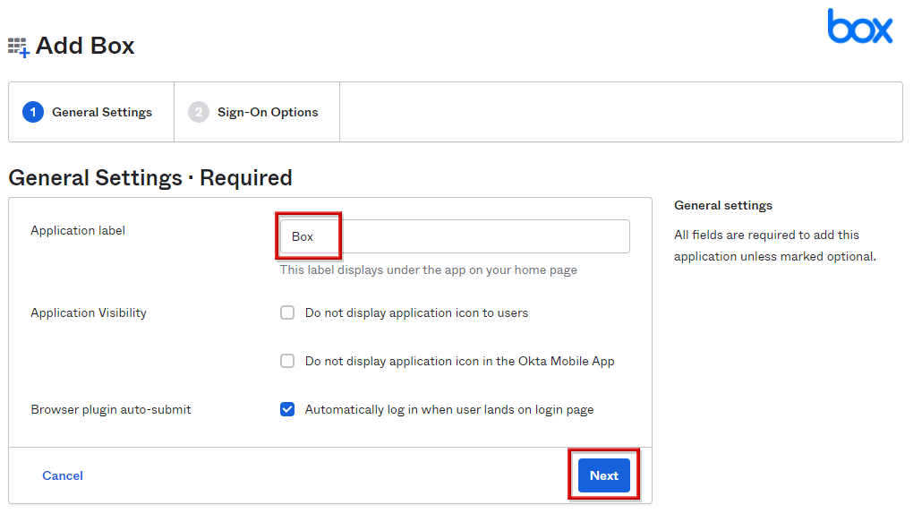Click the step 1 number circle

coord(33,112)
